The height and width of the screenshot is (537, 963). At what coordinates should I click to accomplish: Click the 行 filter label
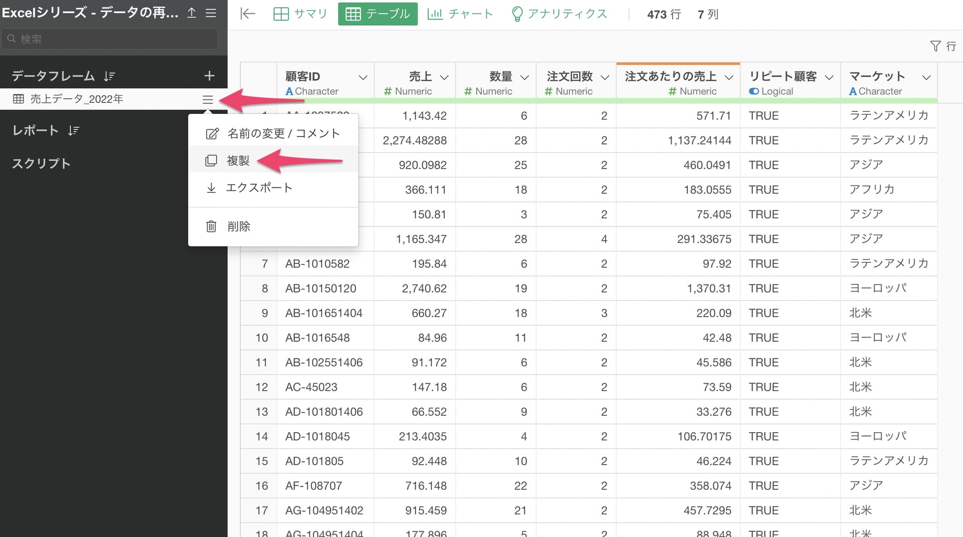coord(951,46)
